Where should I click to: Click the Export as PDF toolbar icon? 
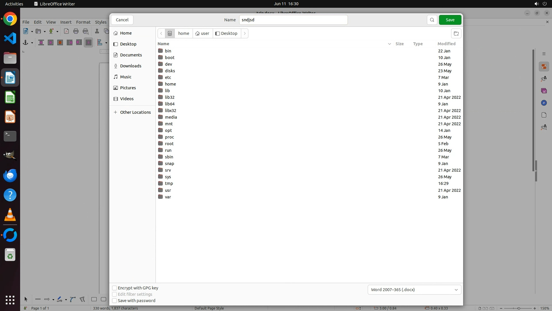[x=66, y=31]
